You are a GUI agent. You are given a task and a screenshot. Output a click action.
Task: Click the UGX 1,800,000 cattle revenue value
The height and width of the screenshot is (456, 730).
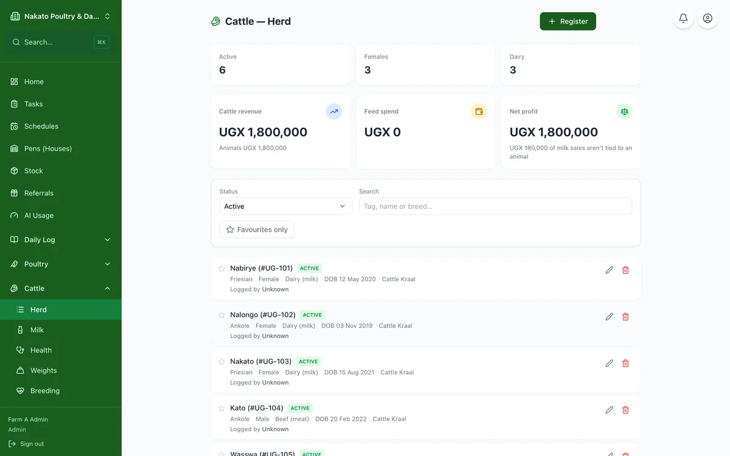[x=263, y=132]
